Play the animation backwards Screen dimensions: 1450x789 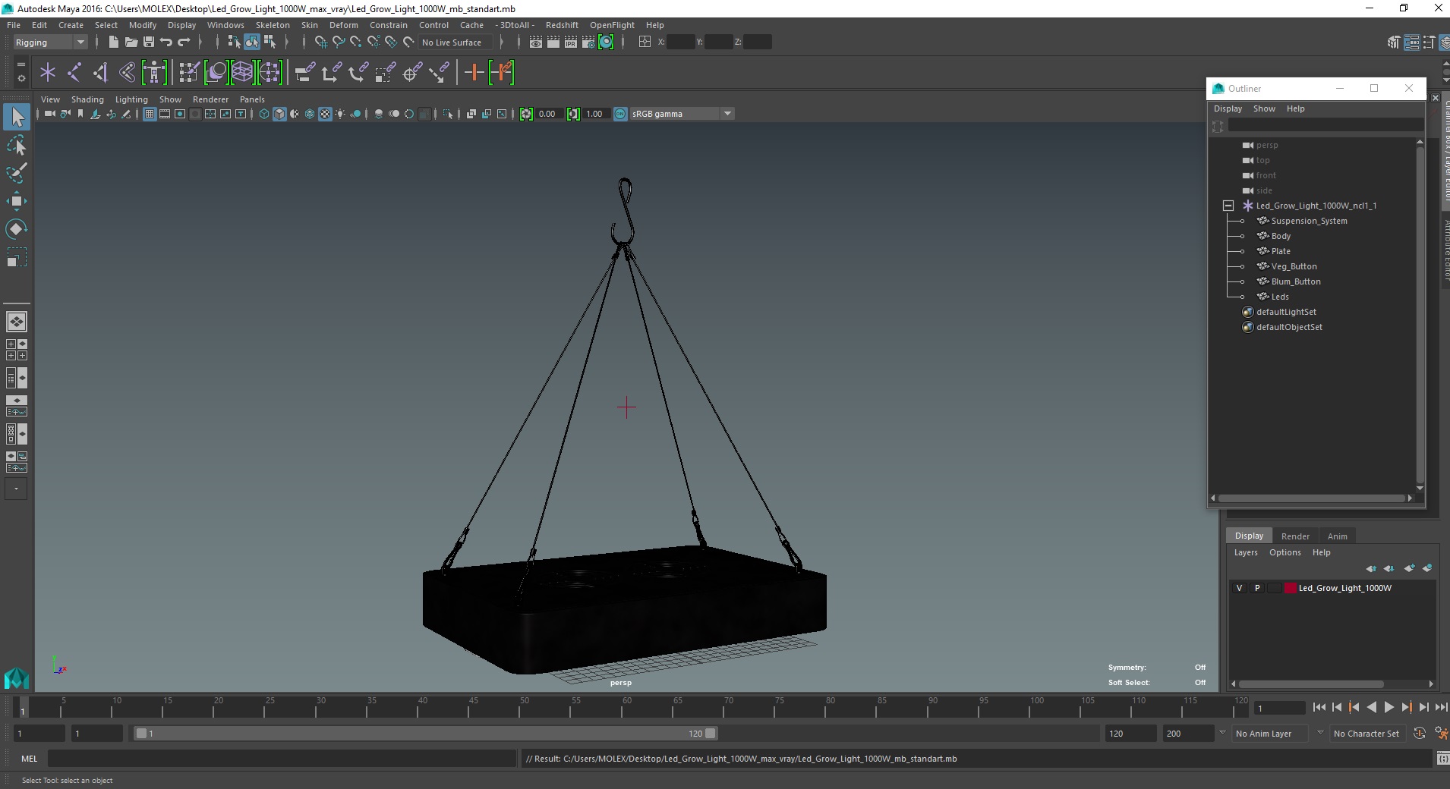1372,707
